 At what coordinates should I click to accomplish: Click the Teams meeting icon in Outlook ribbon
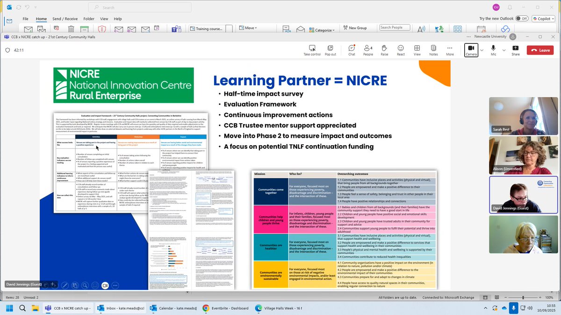pos(176,29)
